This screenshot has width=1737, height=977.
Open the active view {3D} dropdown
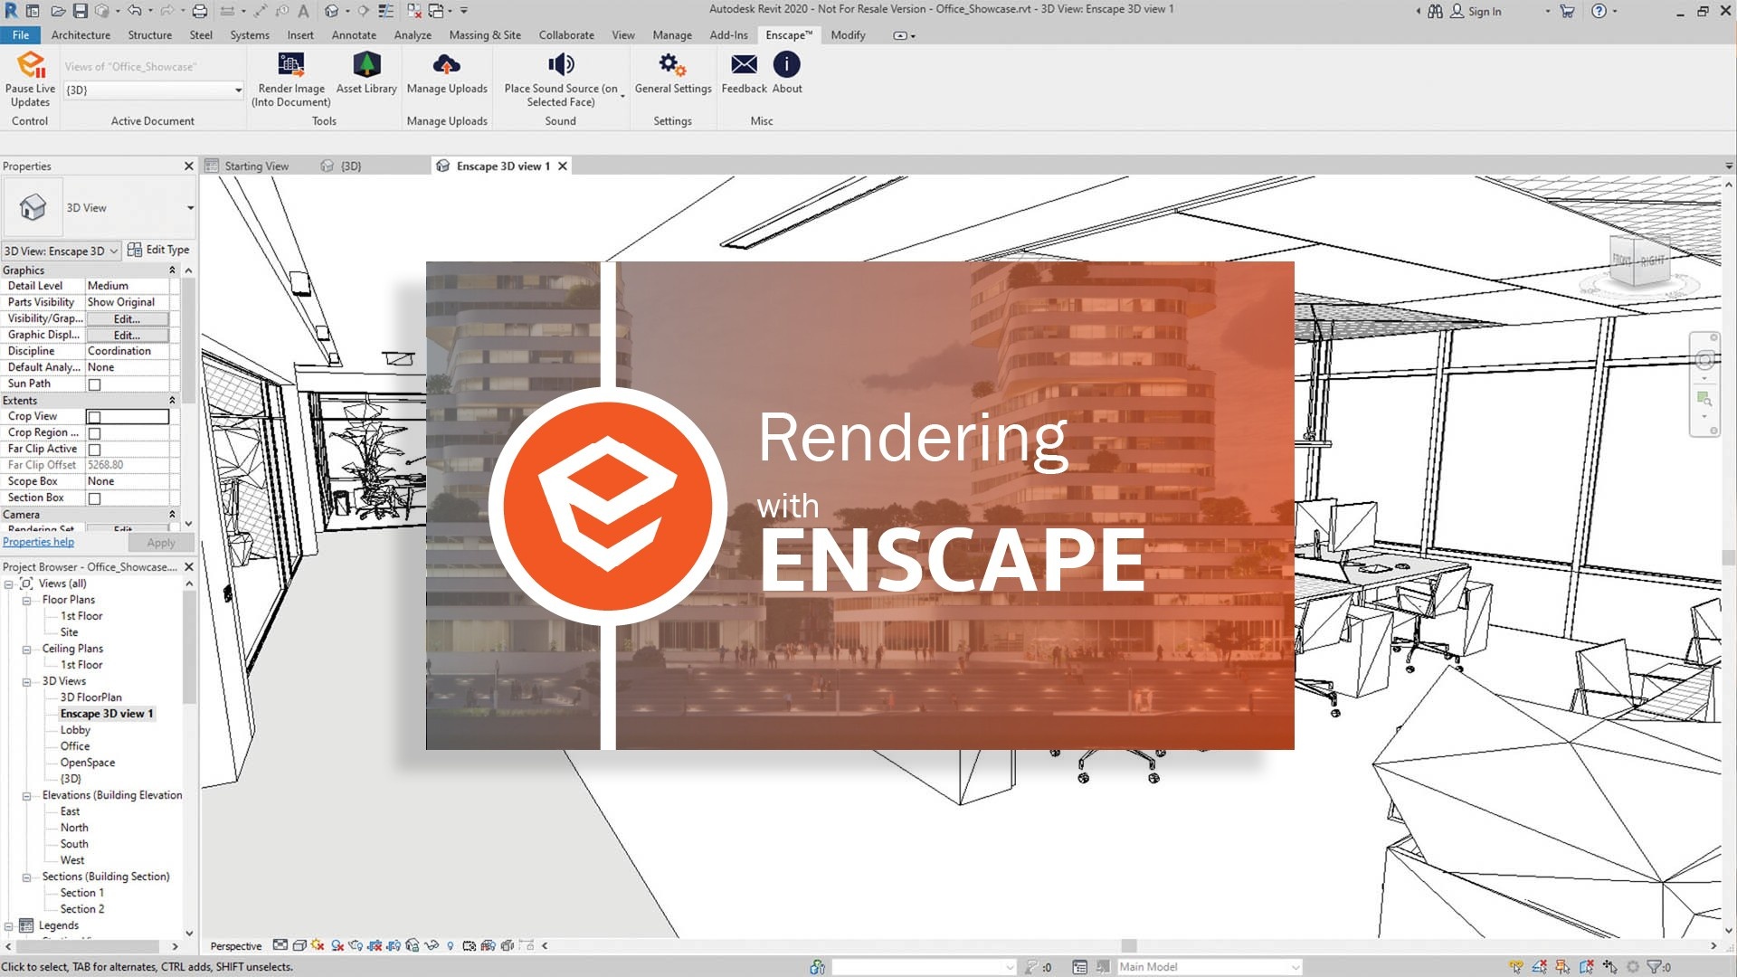click(238, 90)
